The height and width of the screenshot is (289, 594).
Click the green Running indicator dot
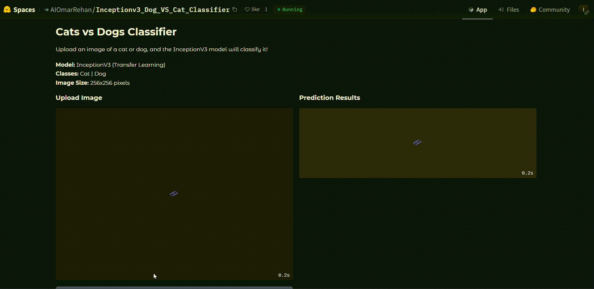click(278, 9)
